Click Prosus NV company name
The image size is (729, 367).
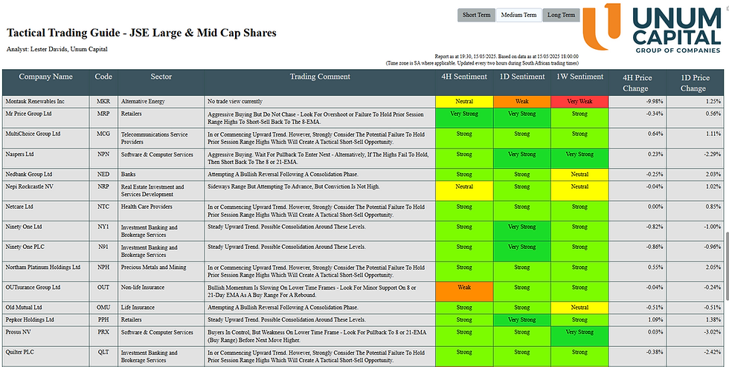19,332
